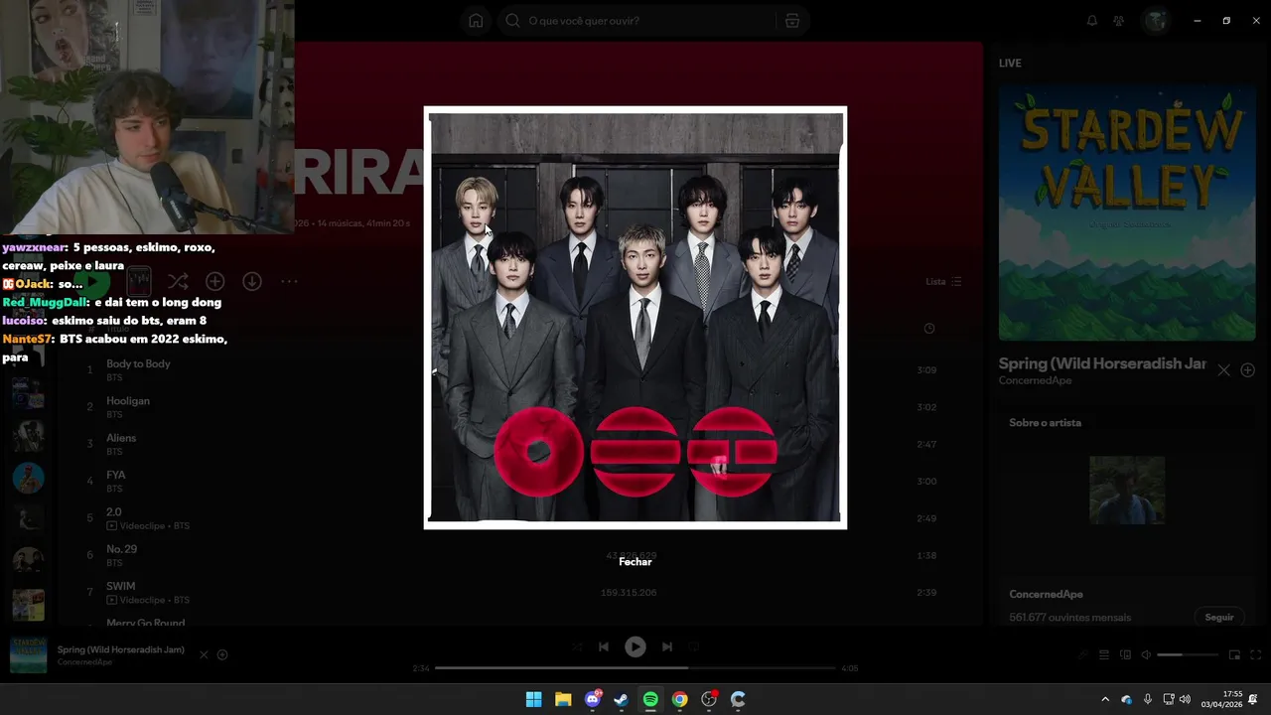Close the cover image with Fechar
Viewport: 1271px width, 715px height.
pos(635,562)
